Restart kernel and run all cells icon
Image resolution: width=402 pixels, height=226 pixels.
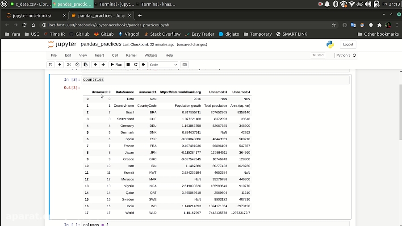pos(143,65)
